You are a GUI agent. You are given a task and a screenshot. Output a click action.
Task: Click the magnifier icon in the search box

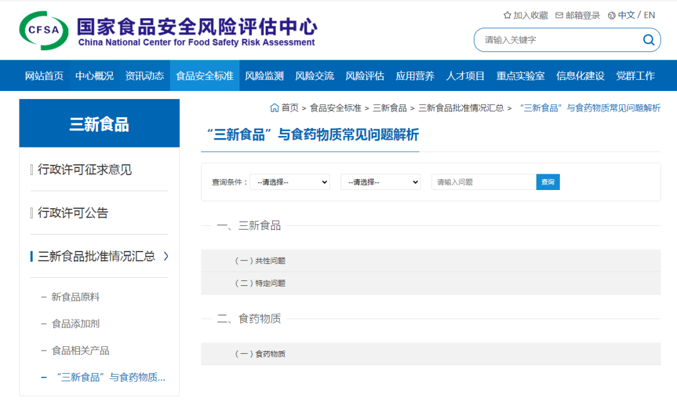(x=648, y=40)
